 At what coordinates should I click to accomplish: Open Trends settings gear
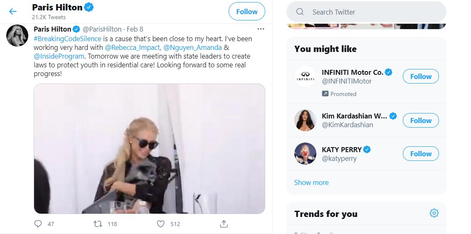(x=434, y=213)
